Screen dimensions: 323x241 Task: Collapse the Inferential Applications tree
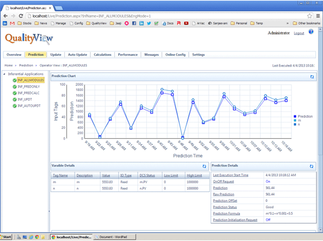coord(4,74)
